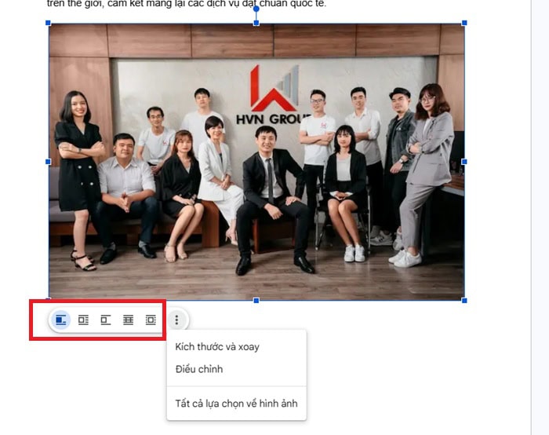Pick the Behind text layout icon
This screenshot has width=549, height=435.
click(x=128, y=320)
